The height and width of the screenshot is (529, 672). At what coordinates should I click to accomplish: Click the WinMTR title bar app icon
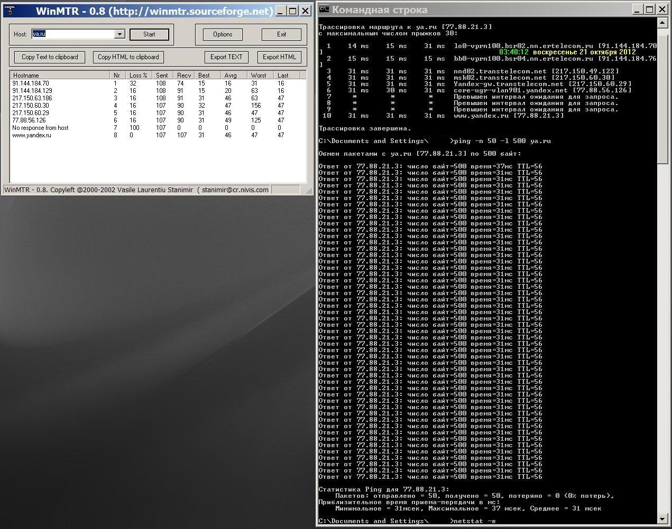(10, 10)
